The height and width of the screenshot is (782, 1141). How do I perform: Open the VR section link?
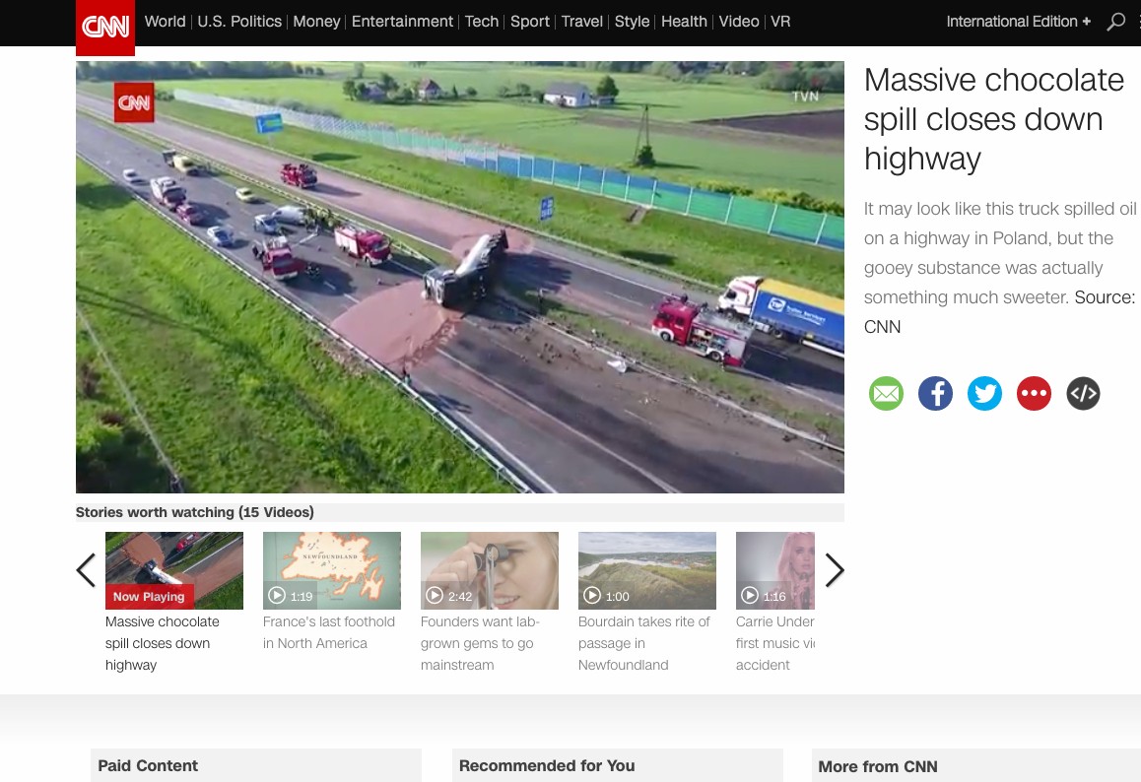click(x=780, y=22)
